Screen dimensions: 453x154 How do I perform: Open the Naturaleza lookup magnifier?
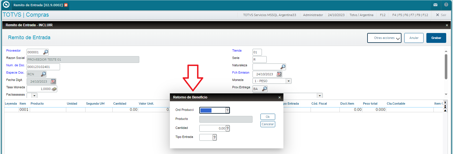283,67
